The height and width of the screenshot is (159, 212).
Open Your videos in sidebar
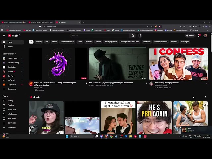click(13, 119)
